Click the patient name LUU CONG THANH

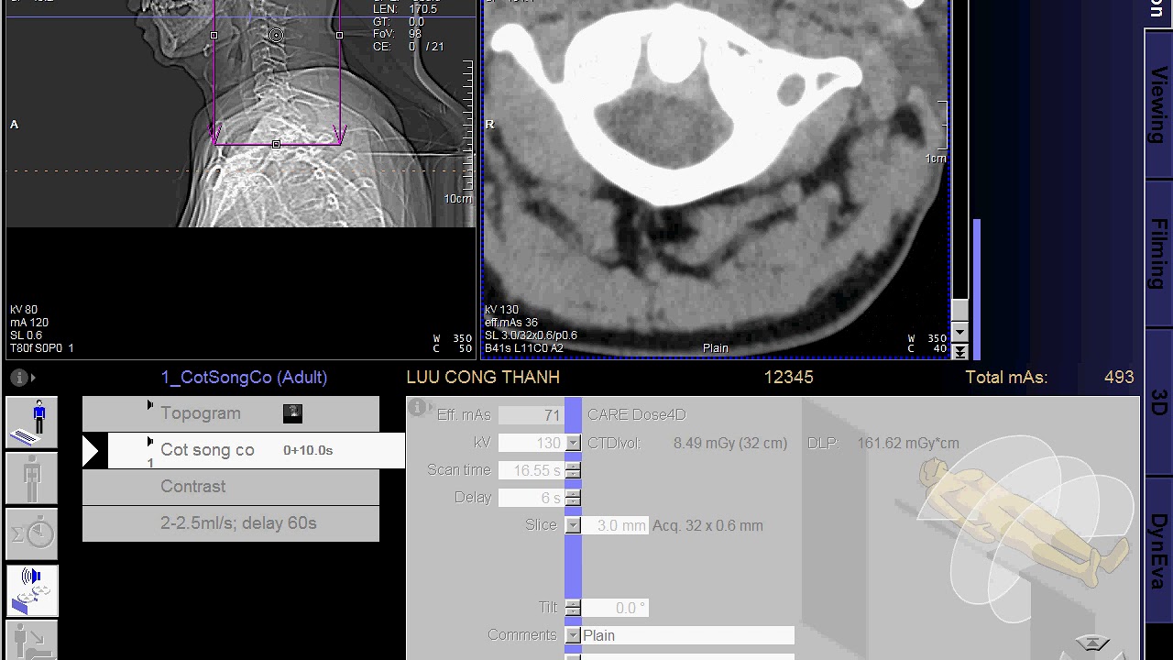click(x=483, y=377)
